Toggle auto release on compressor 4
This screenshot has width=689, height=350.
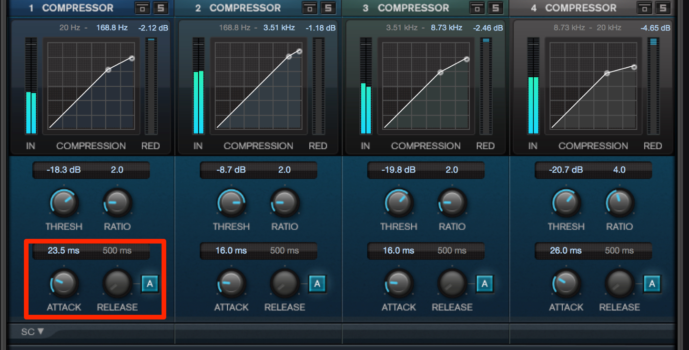[652, 284]
